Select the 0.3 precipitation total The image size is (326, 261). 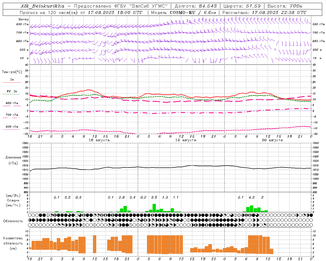pos(78,197)
